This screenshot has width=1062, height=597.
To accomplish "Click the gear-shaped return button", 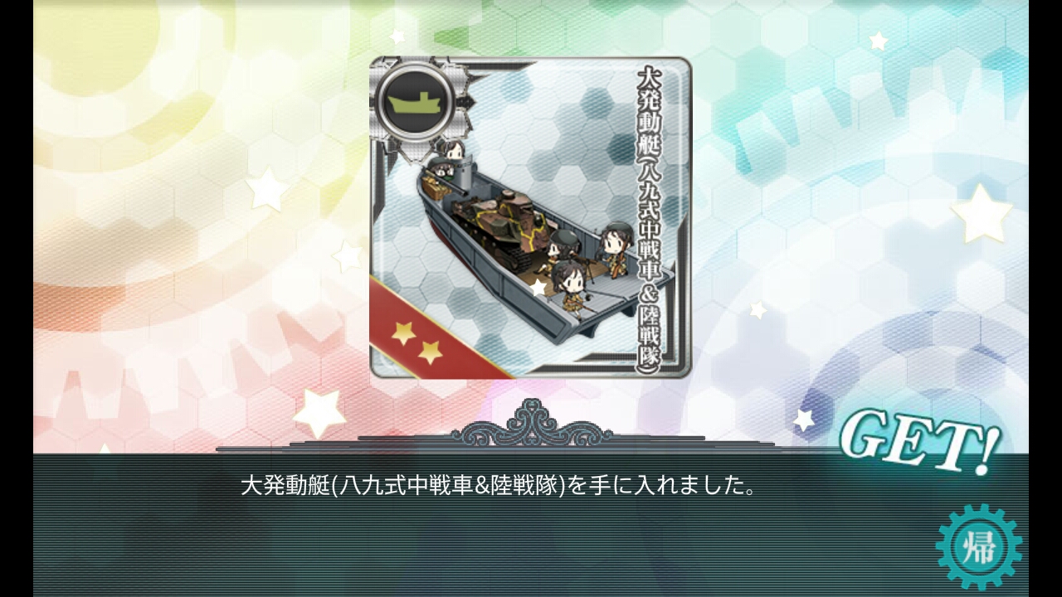I will tap(978, 546).
